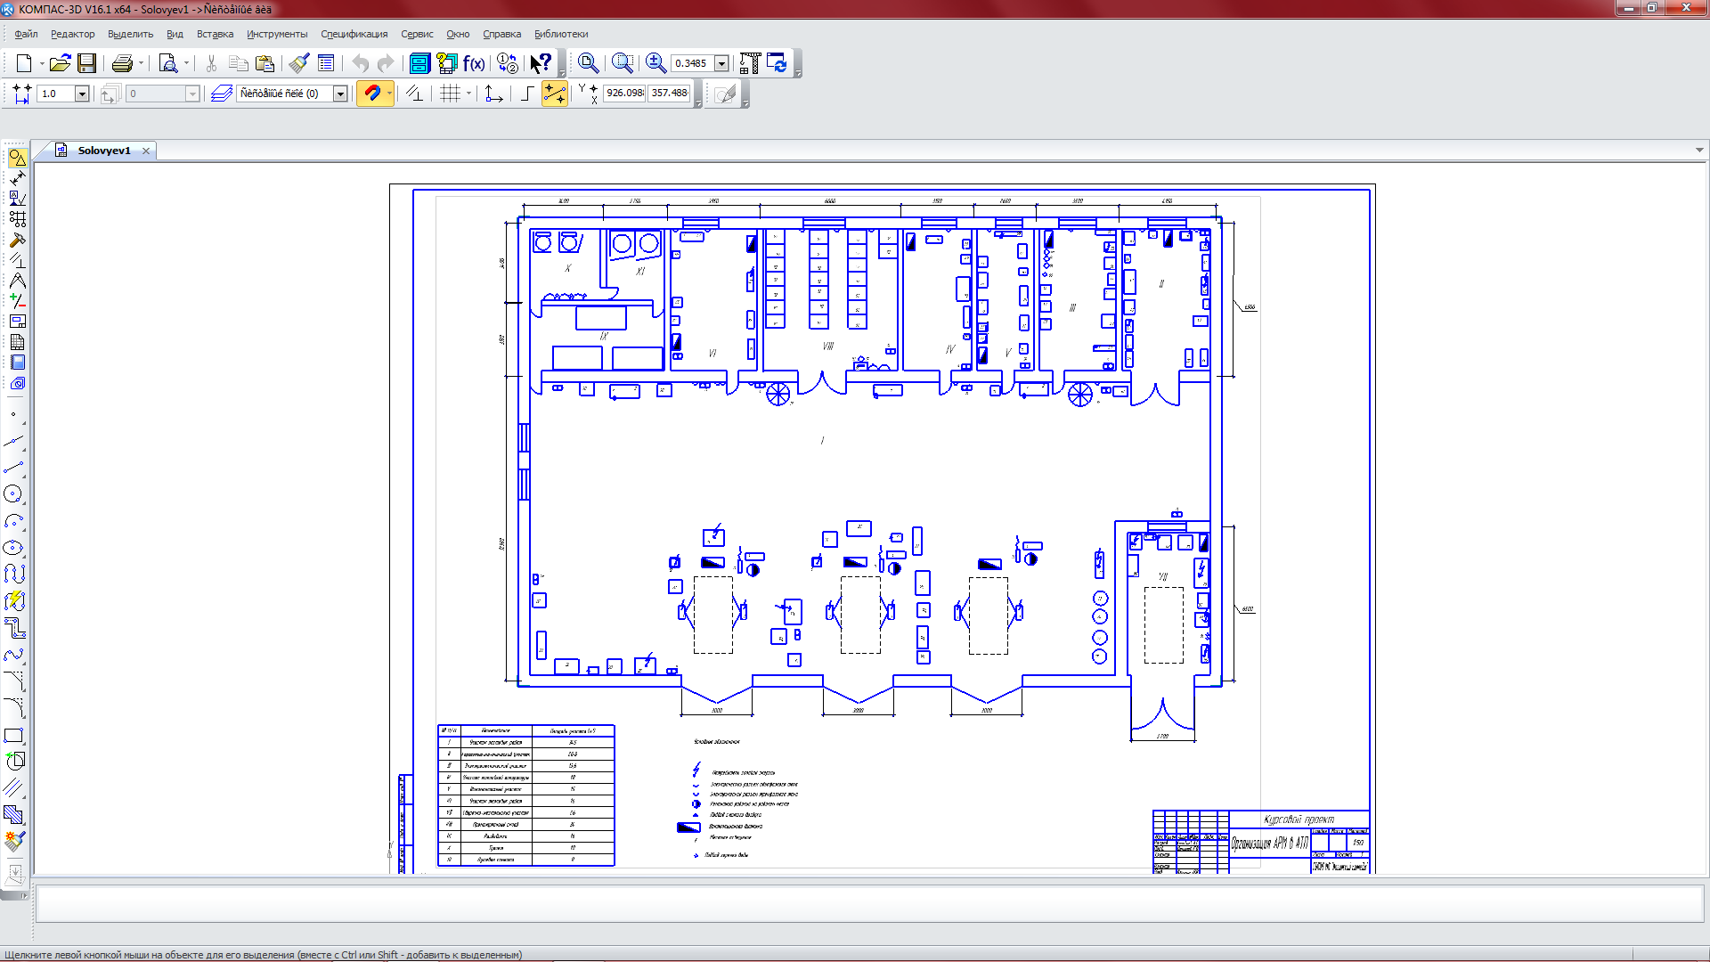The height and width of the screenshot is (962, 1710).
Task: Click the Refresh image icon
Action: (x=777, y=63)
